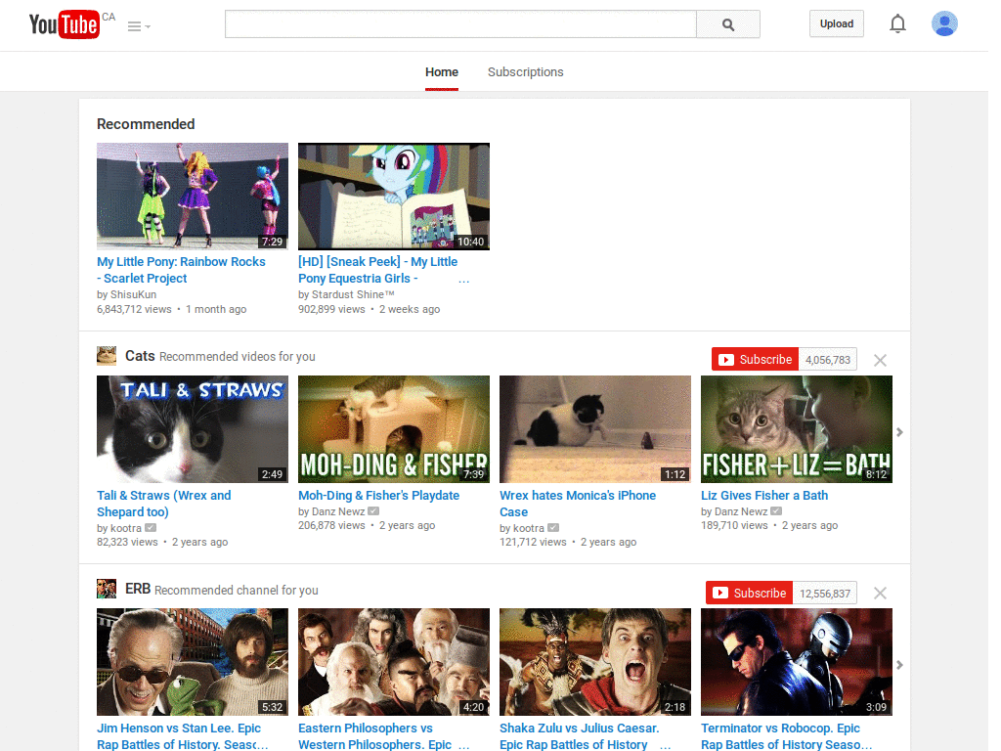Open Rainbow Rocks Scarlet Project thumbnail

tap(193, 196)
